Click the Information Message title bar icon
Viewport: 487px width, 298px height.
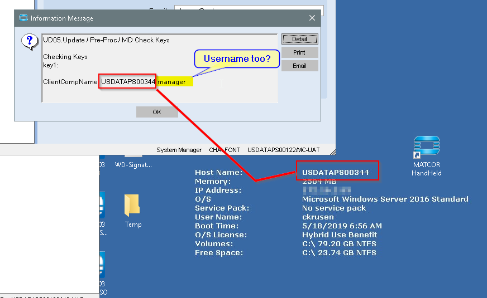click(23, 18)
